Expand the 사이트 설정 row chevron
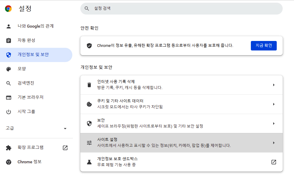The height and width of the screenshot is (190, 294). point(273,142)
